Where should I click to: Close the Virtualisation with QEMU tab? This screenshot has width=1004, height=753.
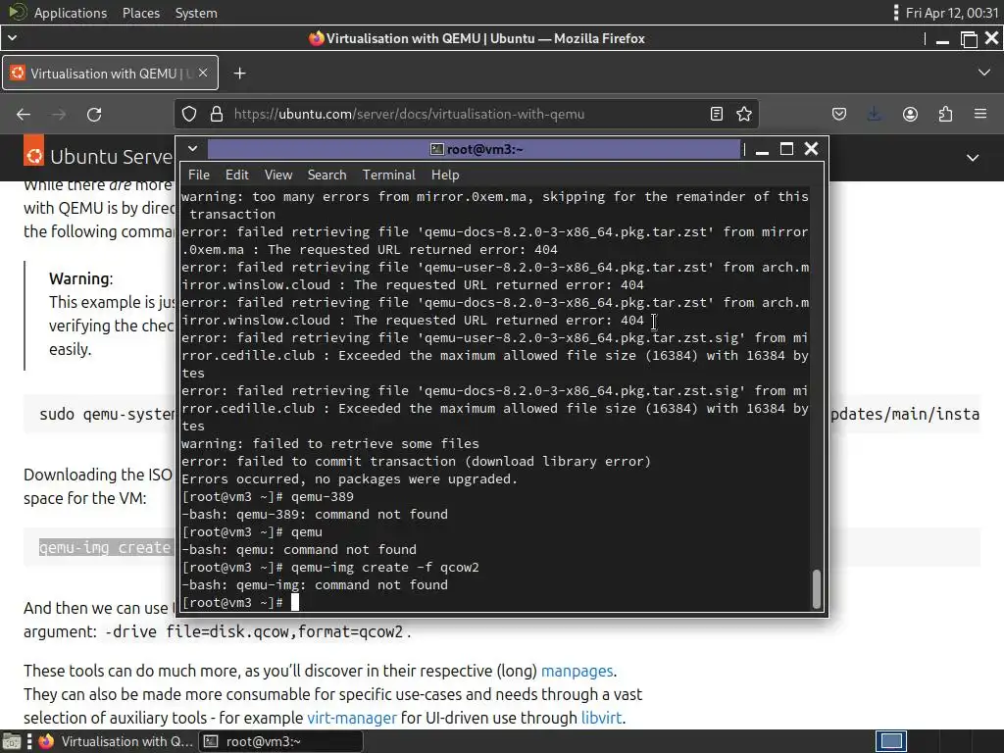pos(203,73)
